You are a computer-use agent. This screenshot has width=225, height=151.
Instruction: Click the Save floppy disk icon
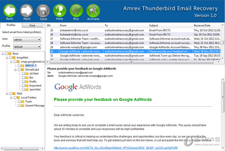click(x=43, y=11)
